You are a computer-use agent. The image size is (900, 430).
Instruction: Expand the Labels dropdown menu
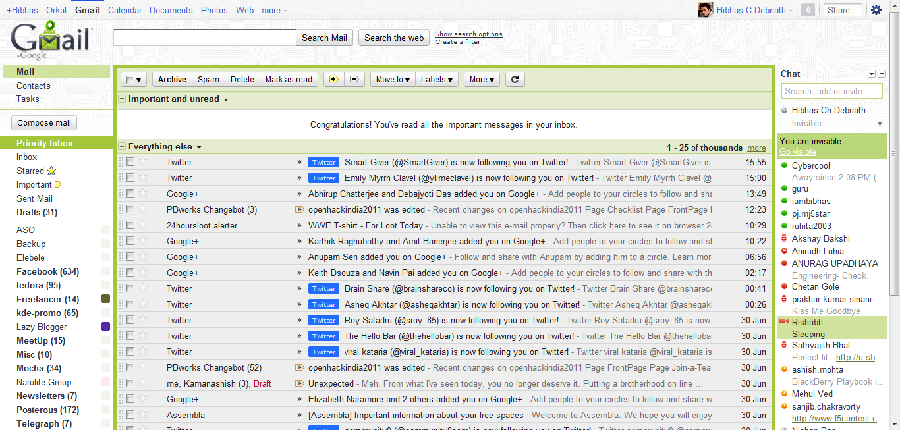(437, 80)
